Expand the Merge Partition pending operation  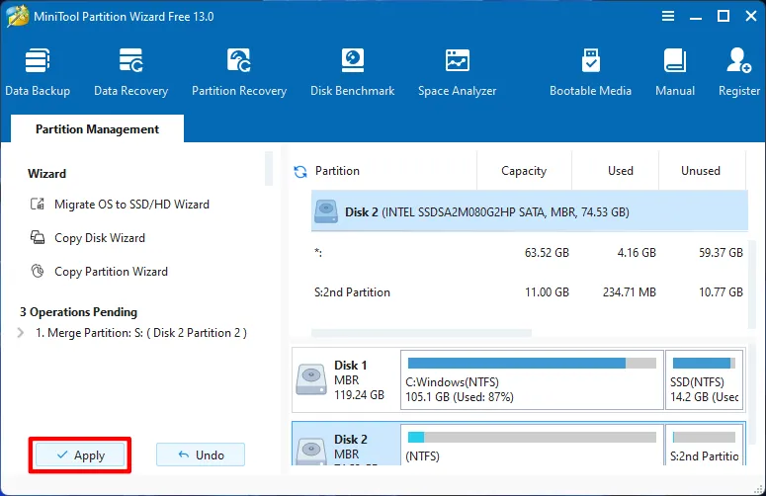[x=21, y=333]
